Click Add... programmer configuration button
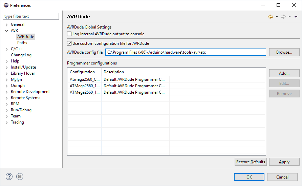 (284, 73)
